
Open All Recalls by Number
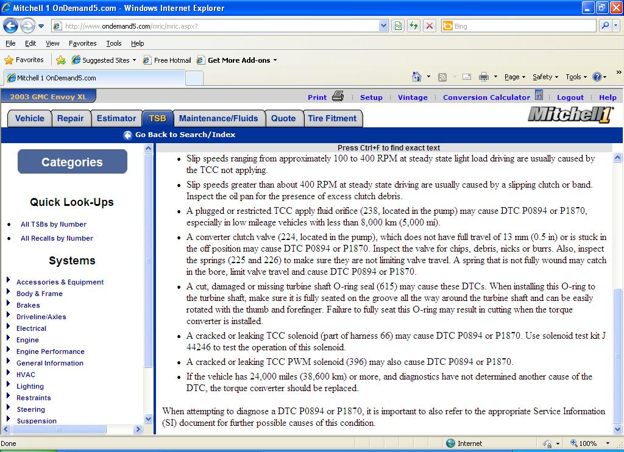57,238
